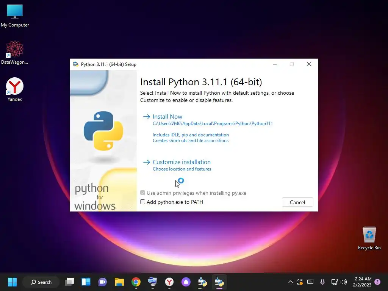Screen dimensions: 388x291
Task: Launch Google Chrome from the taskbar
Action: click(136, 282)
